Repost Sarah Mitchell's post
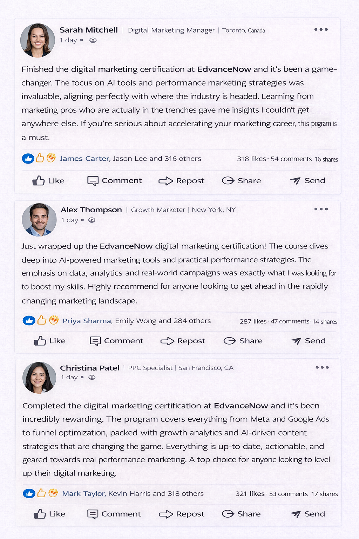Screen dimensions: 359x539 click(181, 181)
